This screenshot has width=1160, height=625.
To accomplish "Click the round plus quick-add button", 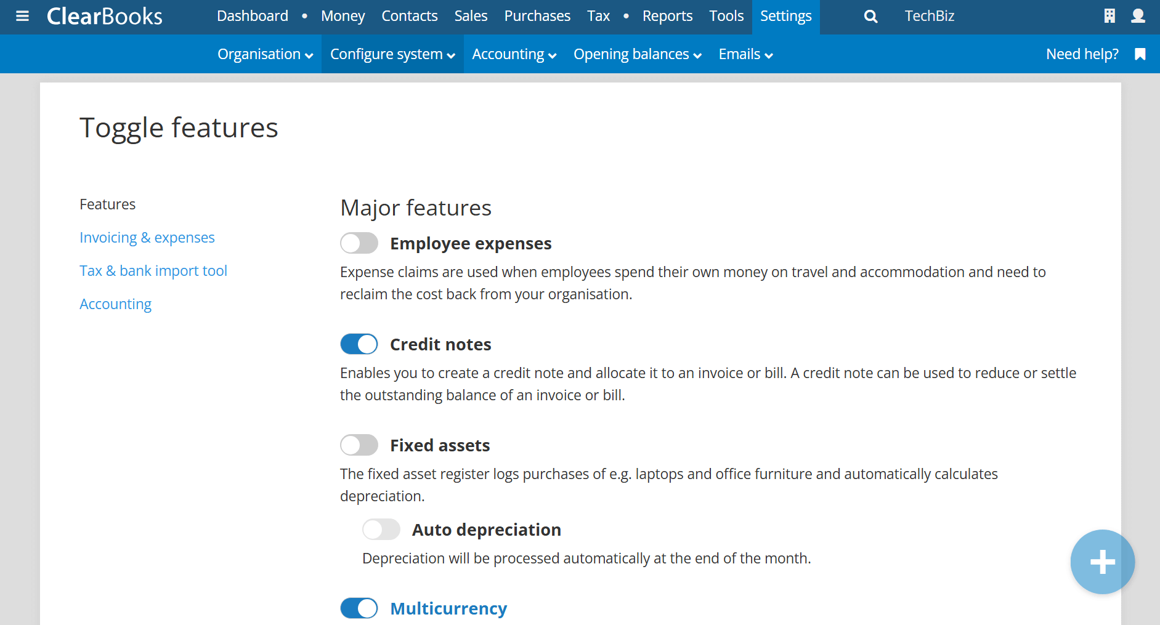I will 1102,562.
